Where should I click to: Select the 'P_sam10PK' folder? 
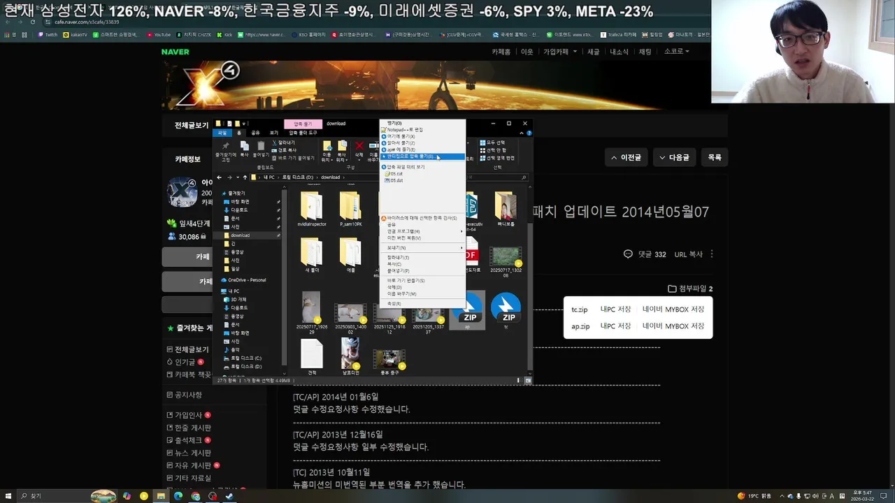tap(350, 210)
